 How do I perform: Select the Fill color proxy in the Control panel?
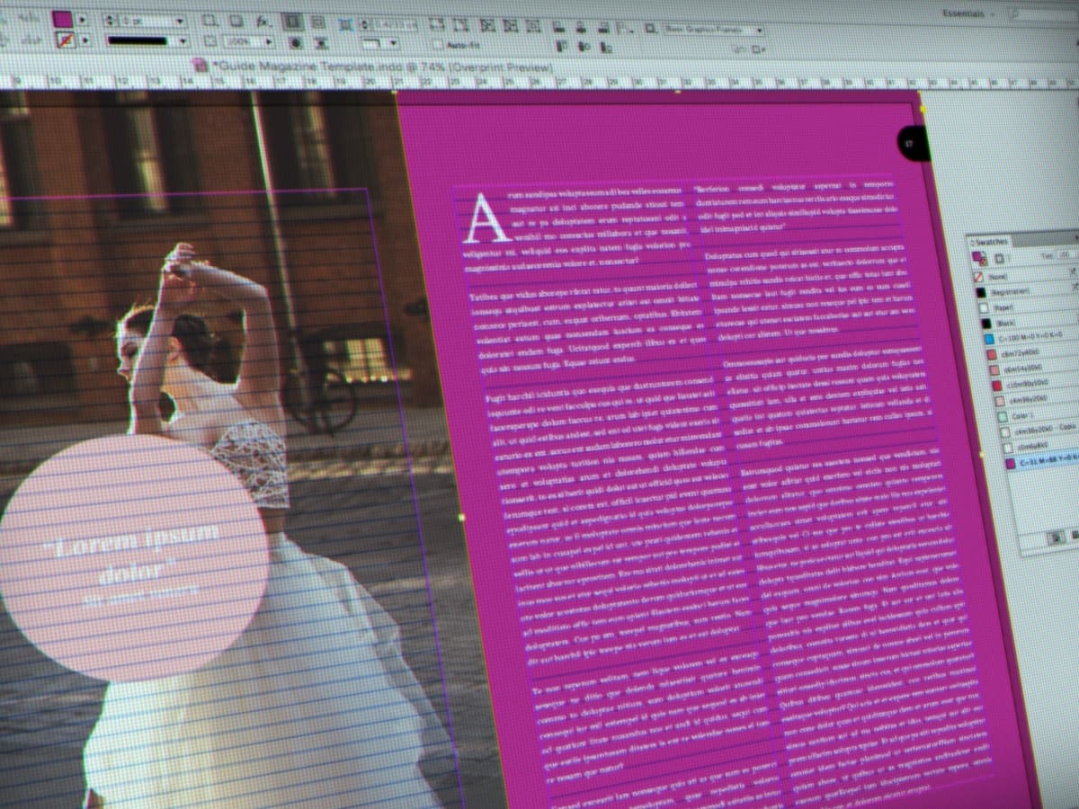61,19
